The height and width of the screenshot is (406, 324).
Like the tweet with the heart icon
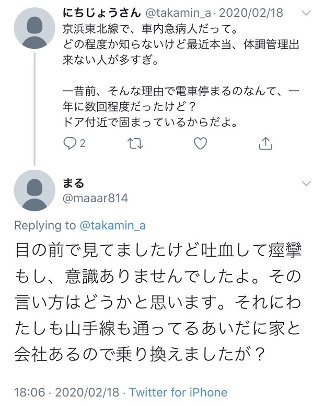click(201, 143)
